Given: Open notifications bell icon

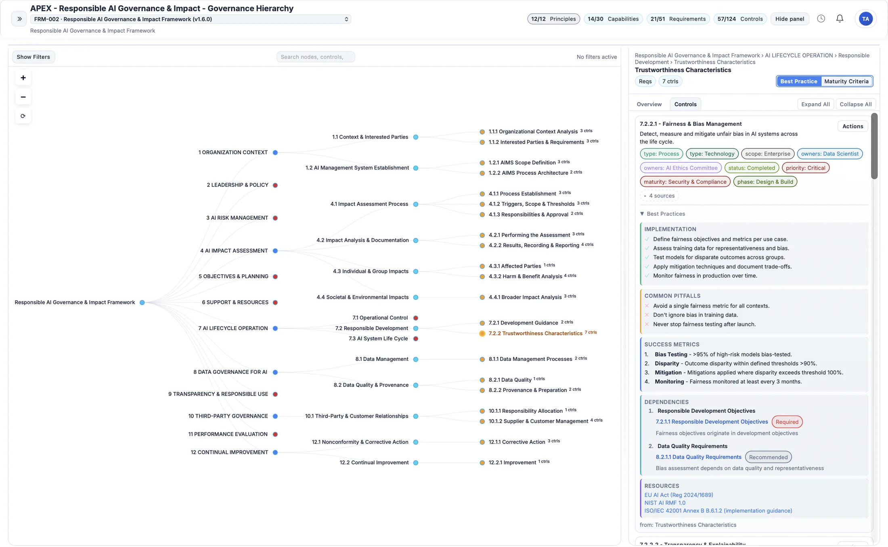Looking at the screenshot, I should (840, 19).
